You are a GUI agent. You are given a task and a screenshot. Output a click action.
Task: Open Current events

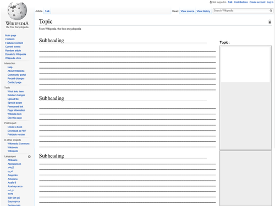click(13, 47)
